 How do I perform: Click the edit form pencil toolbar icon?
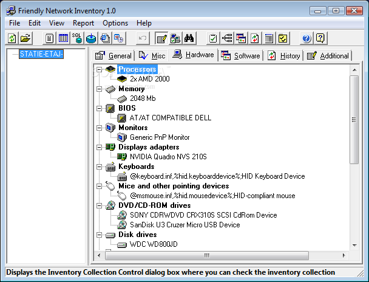161,38
